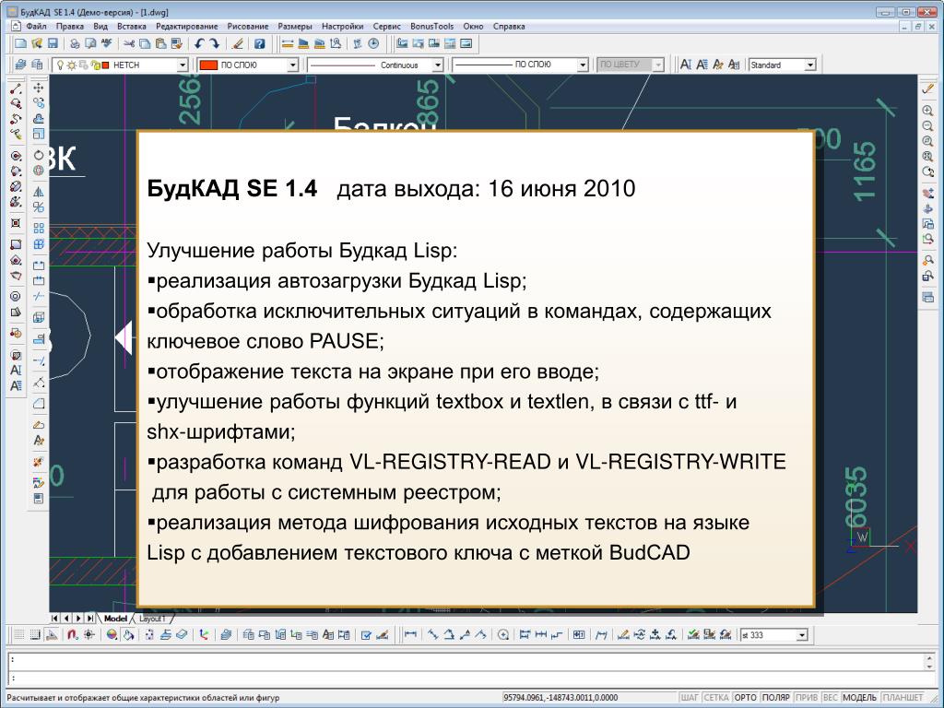The image size is (944, 708).
Task: Run the ABC spell check tool
Action: pos(107,43)
